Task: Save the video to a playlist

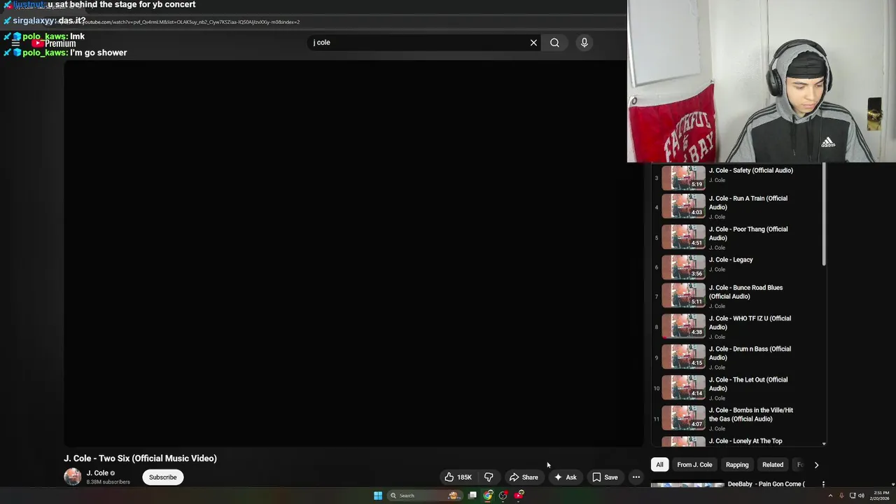Action: pos(605,477)
